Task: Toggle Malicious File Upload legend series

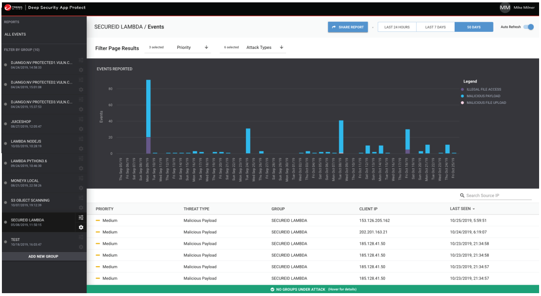Action: pos(484,102)
